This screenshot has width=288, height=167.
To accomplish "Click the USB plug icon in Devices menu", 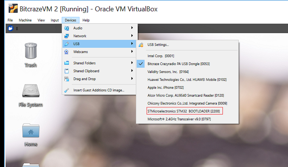I will coord(67,44).
